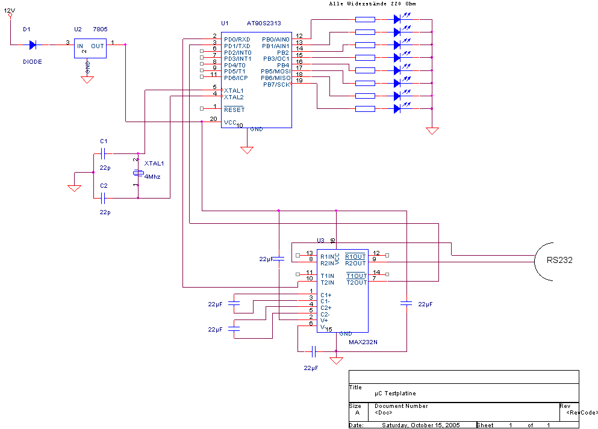The image size is (598, 429).
Task: Select 22µF capacitor right of MAX232N
Action: (406, 304)
